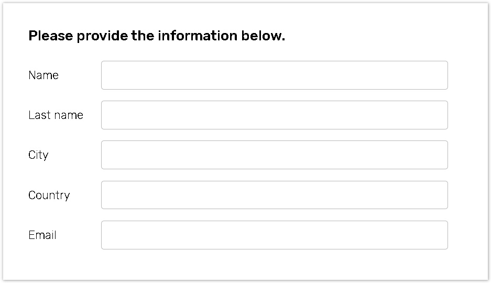Click the Name field label
Image resolution: width=491 pixels, height=283 pixels.
coord(43,75)
